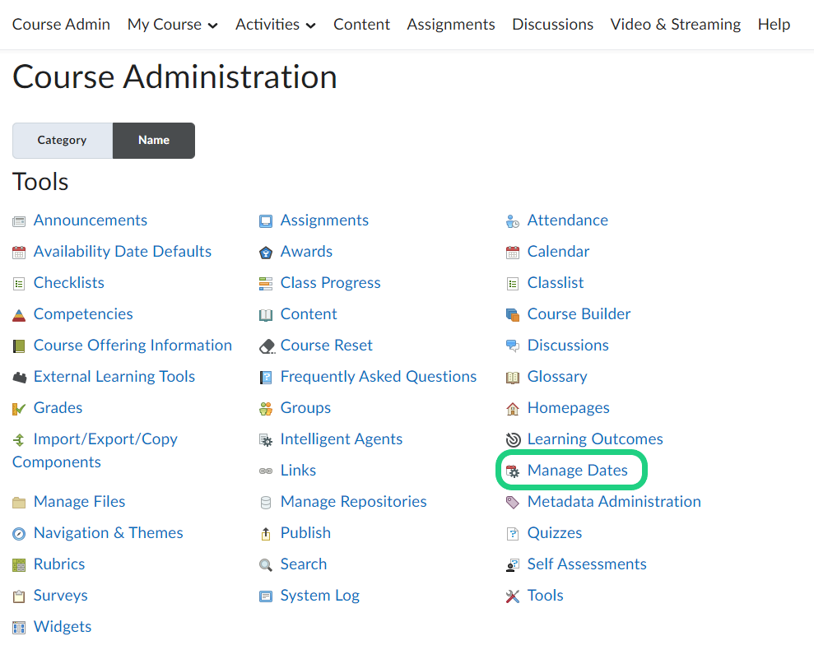Click the Metadata Administration tag icon
Screen dimensions: 814x659
coord(513,503)
